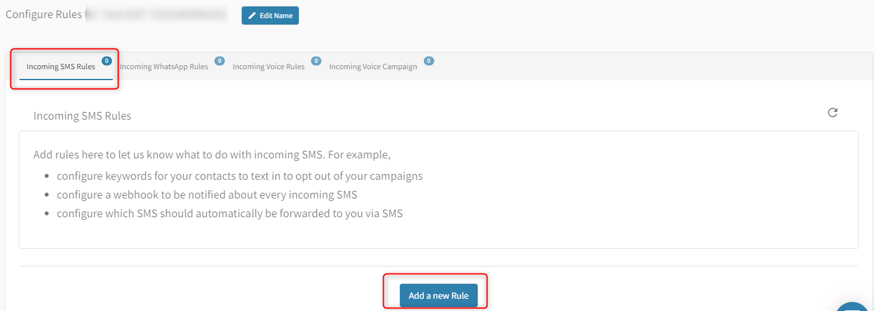
Task: Click the refresh icon above the rules panel
Action: point(833,113)
